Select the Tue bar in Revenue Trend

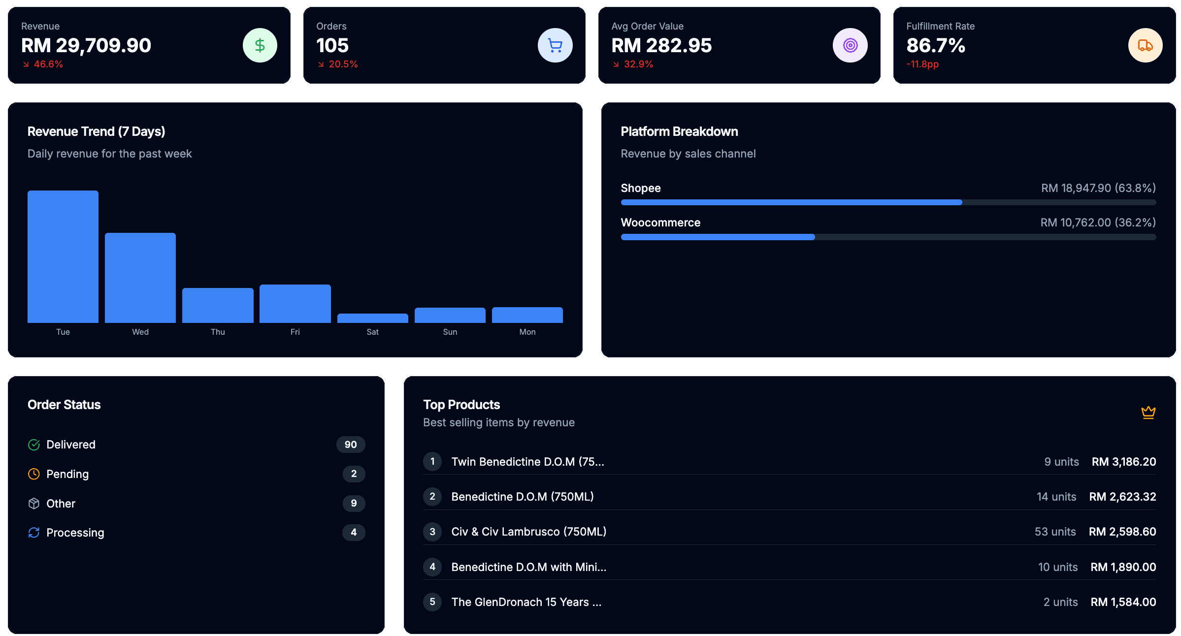[x=63, y=256]
